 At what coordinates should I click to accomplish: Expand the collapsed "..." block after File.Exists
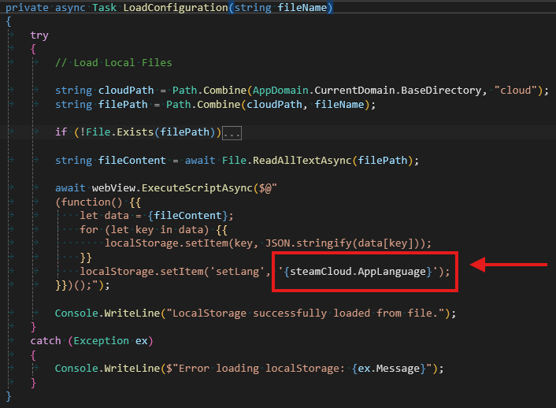pos(232,133)
